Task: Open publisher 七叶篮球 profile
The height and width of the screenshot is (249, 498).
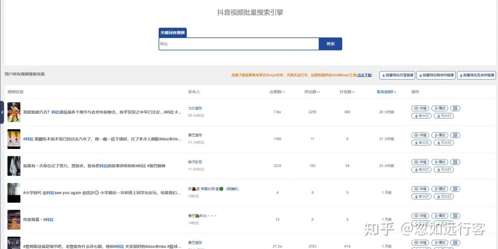Action: point(195,108)
